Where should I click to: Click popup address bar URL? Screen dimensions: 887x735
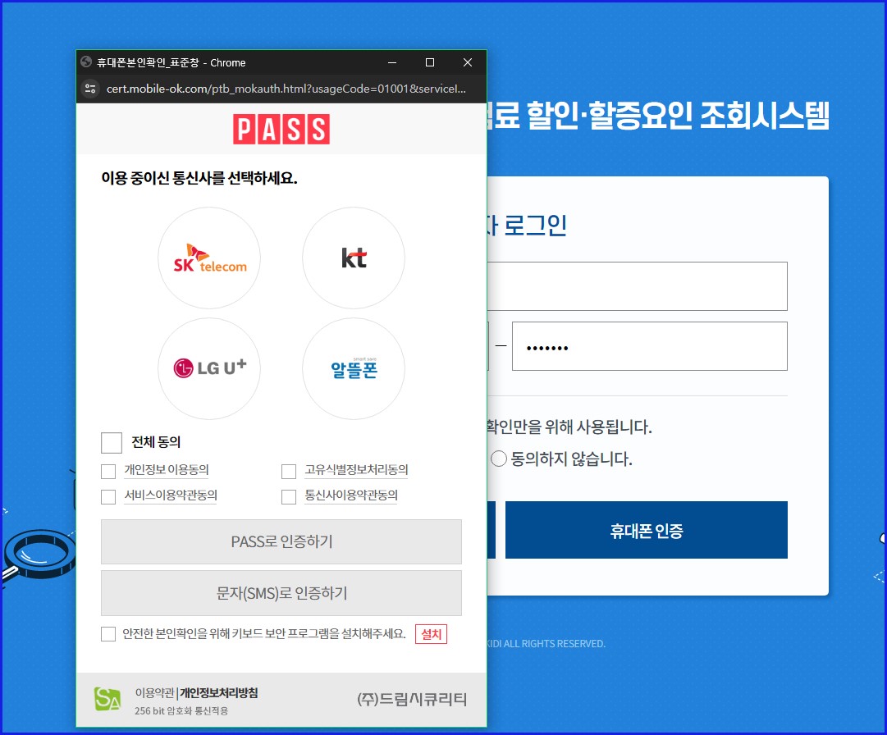tap(286, 89)
